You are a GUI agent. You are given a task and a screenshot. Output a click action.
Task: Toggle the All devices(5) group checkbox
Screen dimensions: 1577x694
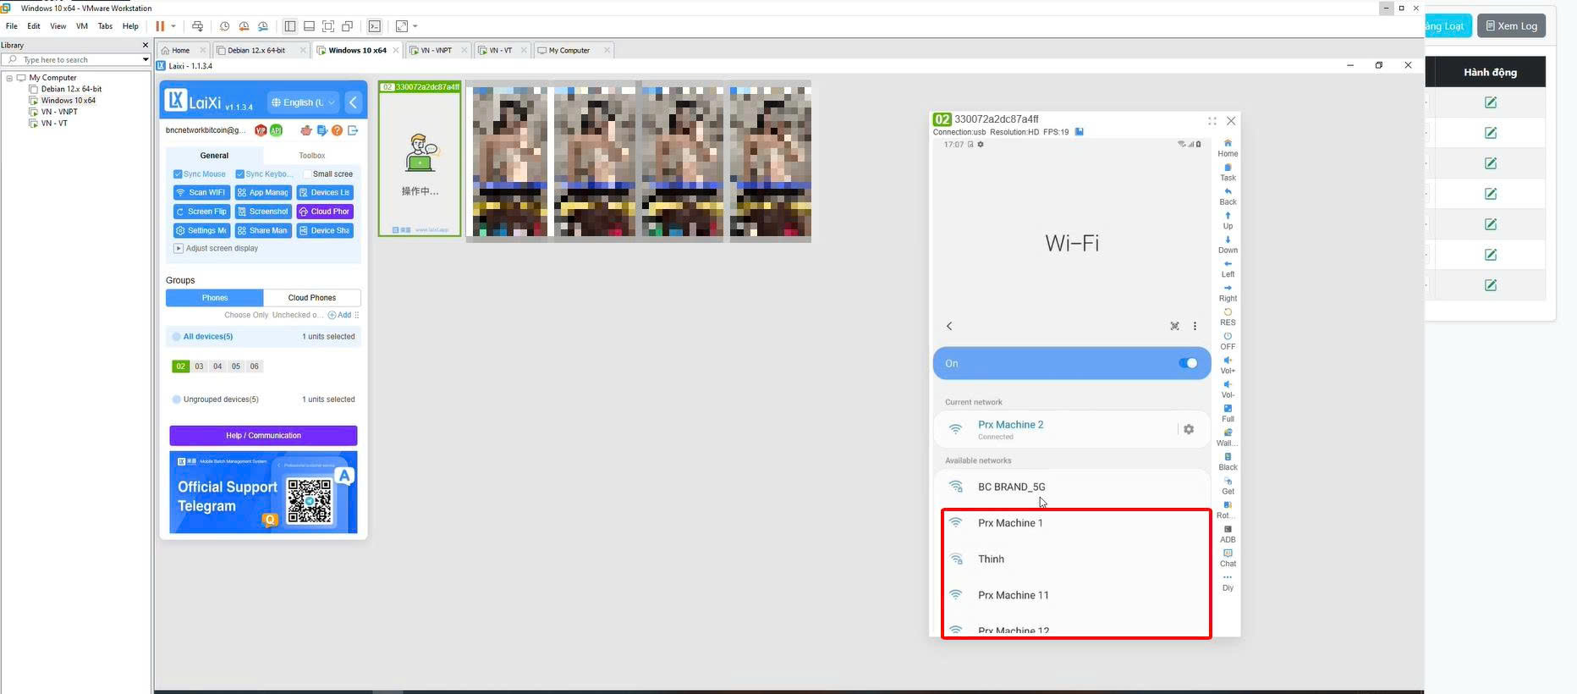tap(177, 337)
